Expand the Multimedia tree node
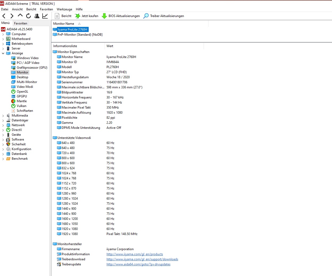 (x=3, y=116)
